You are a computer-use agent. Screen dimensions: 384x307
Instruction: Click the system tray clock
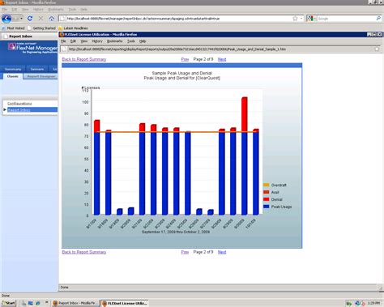373,303
